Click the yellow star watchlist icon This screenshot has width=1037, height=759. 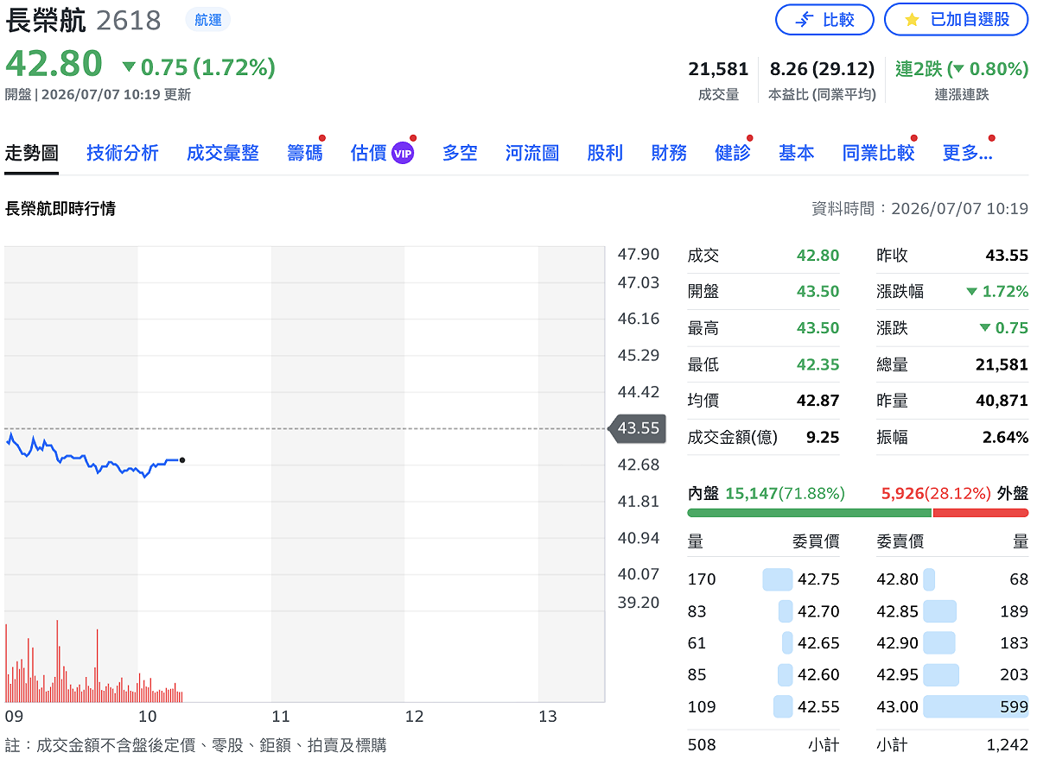tap(912, 19)
